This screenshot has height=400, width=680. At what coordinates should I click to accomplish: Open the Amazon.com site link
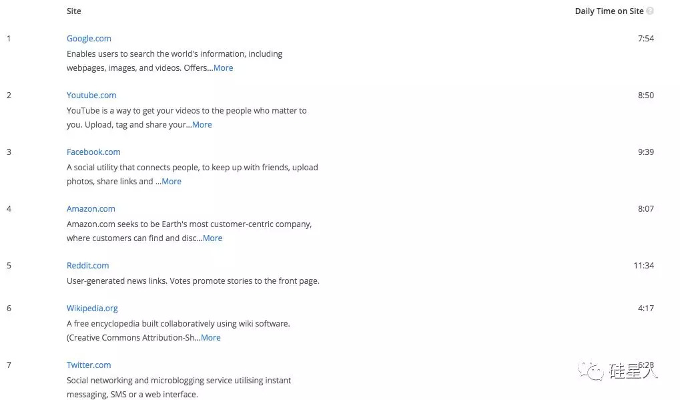[91, 209]
